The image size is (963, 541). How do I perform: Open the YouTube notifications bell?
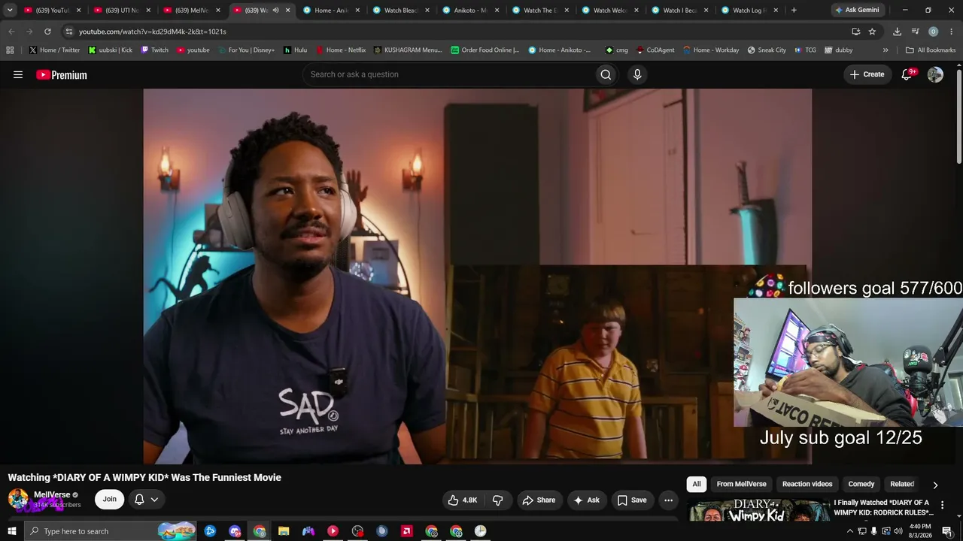pyautogui.click(x=907, y=74)
